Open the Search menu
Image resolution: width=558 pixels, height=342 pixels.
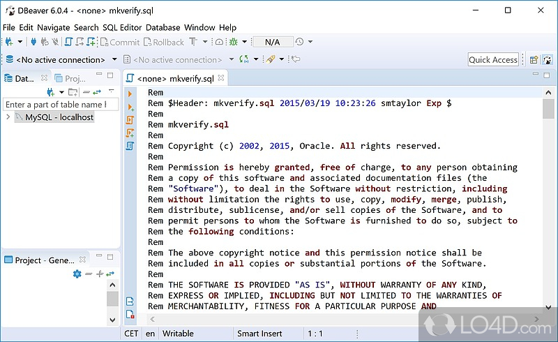(86, 27)
